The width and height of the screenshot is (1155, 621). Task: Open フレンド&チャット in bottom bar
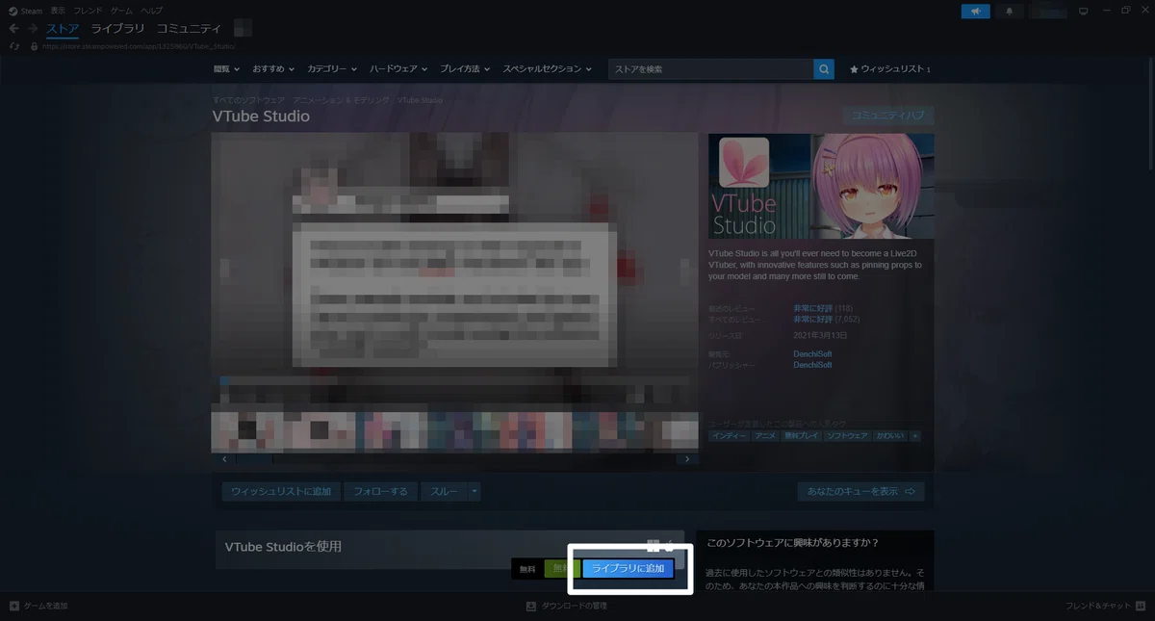[x=1106, y=606]
